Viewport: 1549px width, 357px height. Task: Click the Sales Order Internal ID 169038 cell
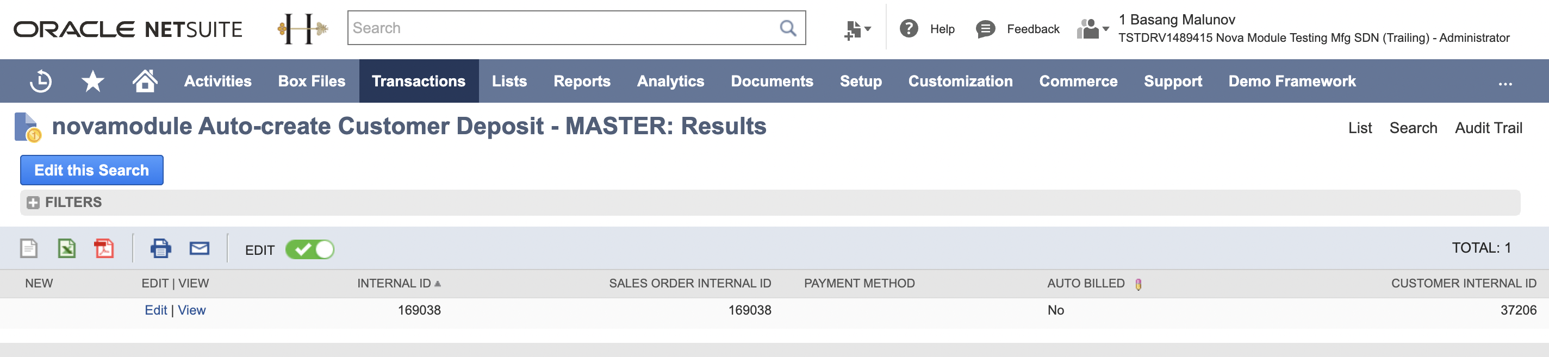click(750, 310)
